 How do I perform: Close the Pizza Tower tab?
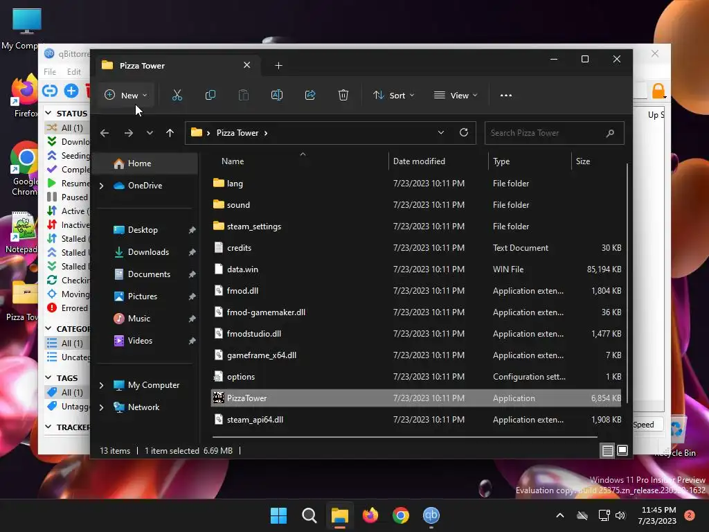247,65
